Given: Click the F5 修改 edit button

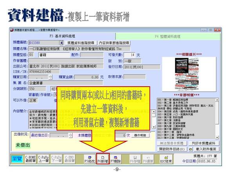Looking at the screenshot, I should (90, 159).
